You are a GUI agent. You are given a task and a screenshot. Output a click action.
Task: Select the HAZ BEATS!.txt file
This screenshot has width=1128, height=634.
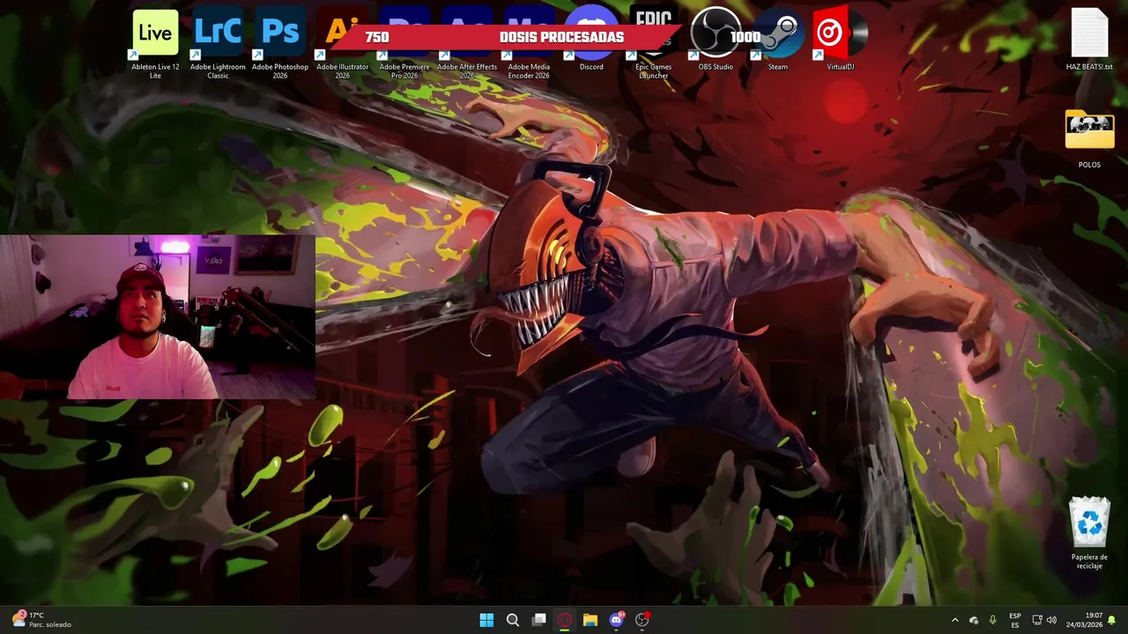pyautogui.click(x=1089, y=40)
